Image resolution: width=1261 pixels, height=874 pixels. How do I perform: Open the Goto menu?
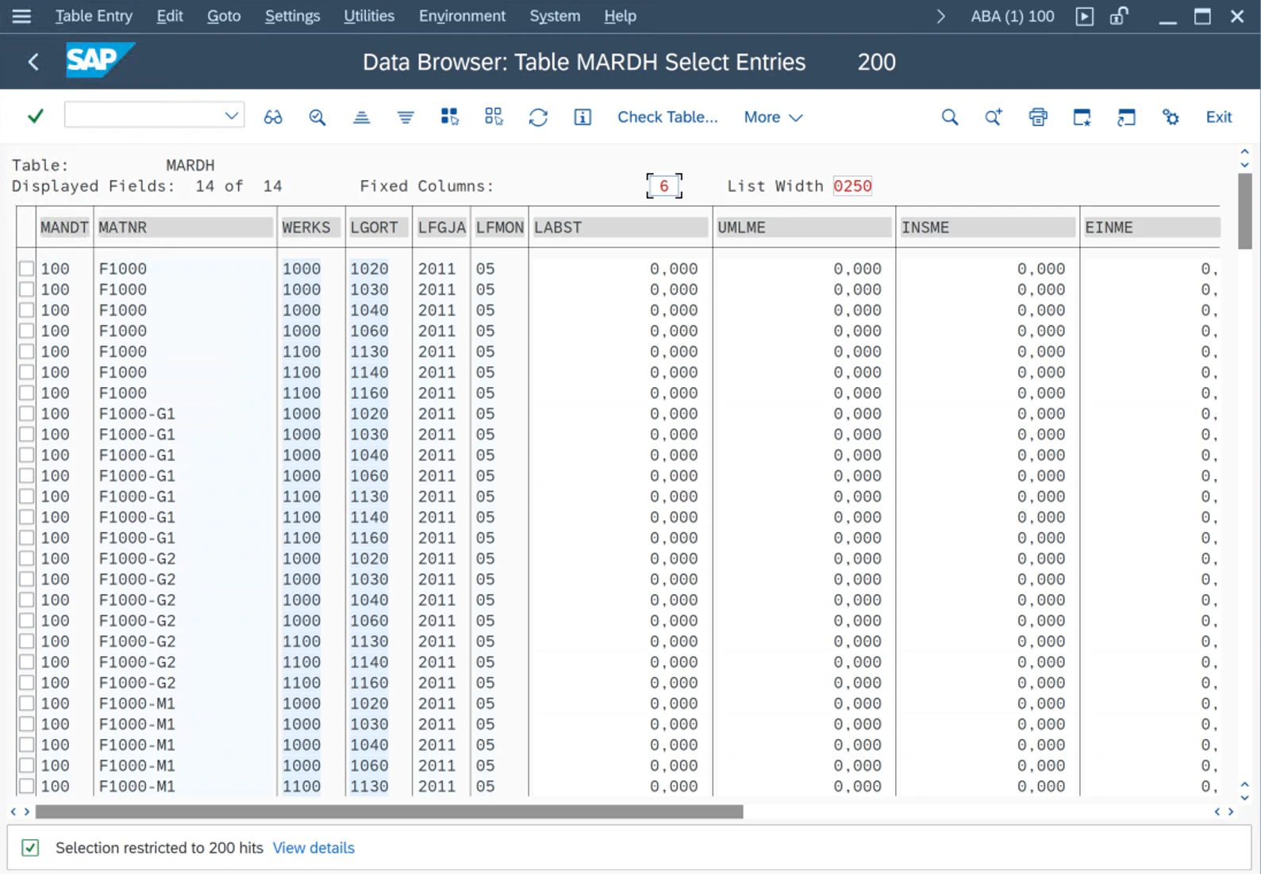point(224,16)
